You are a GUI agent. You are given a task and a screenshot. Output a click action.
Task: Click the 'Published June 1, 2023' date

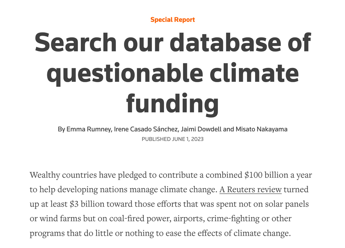tap(173, 139)
